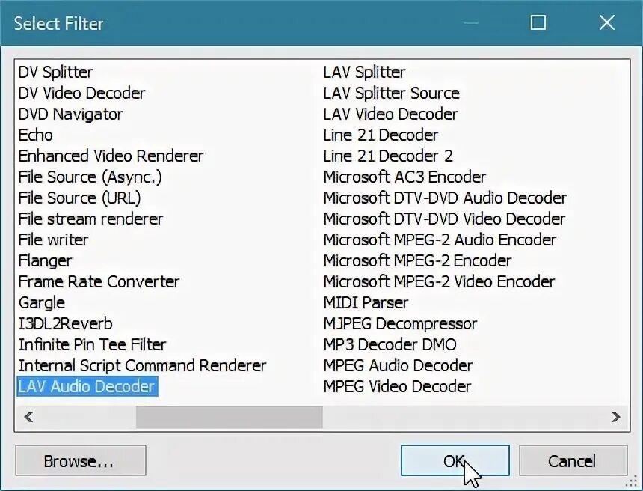Select Line 21 Decoder 2 entry

point(388,156)
